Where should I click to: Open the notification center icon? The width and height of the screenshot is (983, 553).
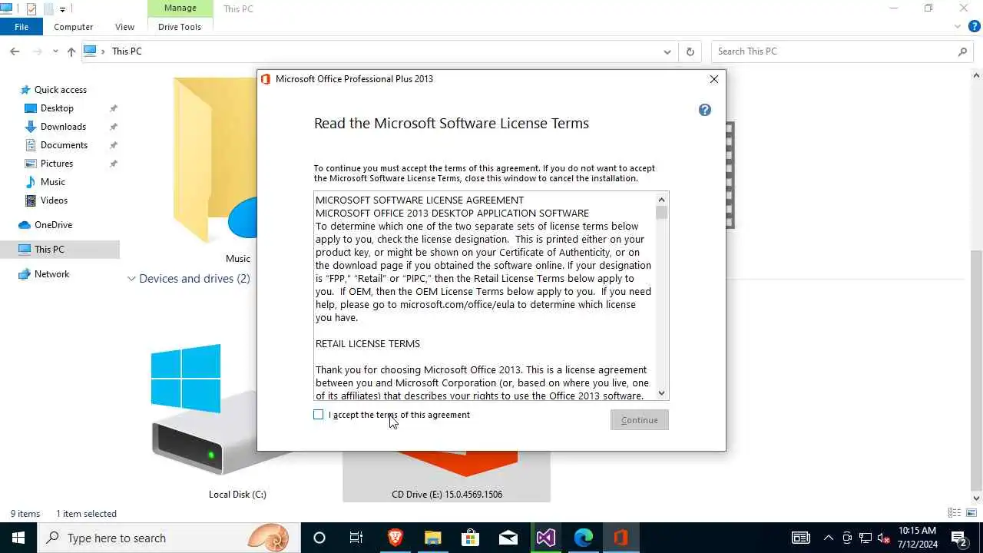[959, 538]
